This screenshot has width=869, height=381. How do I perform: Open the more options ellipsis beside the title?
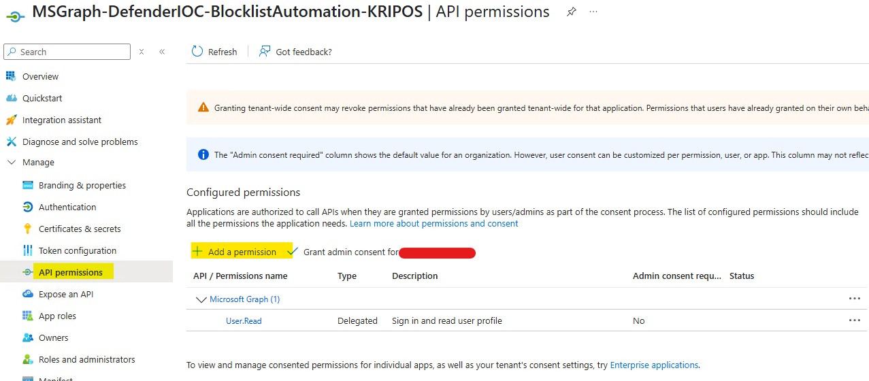click(594, 12)
